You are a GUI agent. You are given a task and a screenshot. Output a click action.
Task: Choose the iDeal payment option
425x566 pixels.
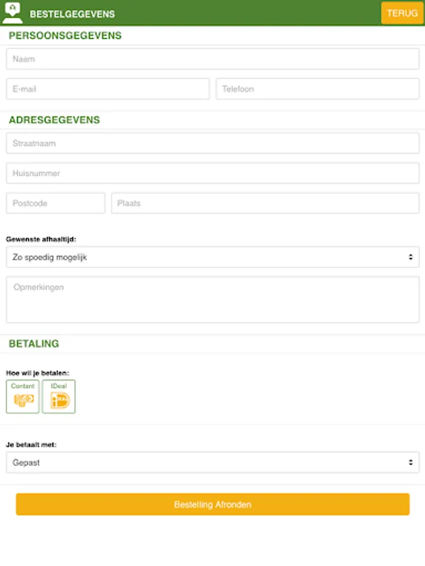point(59,396)
